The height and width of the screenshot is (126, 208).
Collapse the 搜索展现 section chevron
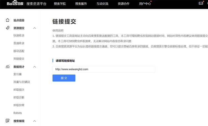pyautogui.click(x=34, y=121)
